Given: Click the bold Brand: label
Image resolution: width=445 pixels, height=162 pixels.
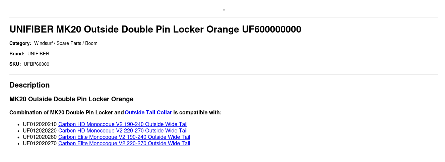Looking at the screenshot, I should (17, 54).
